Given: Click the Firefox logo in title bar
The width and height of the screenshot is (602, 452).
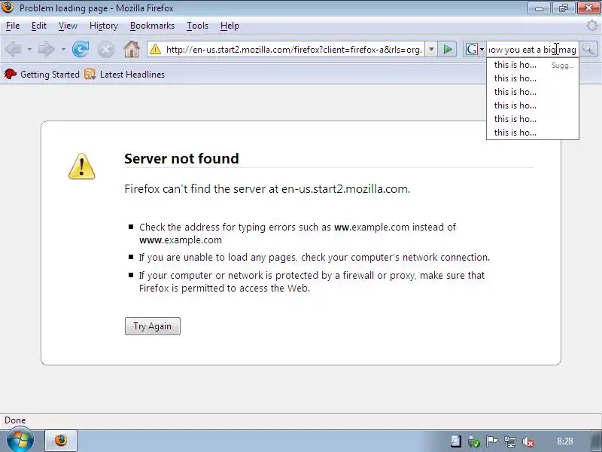Looking at the screenshot, I should tap(8, 7).
